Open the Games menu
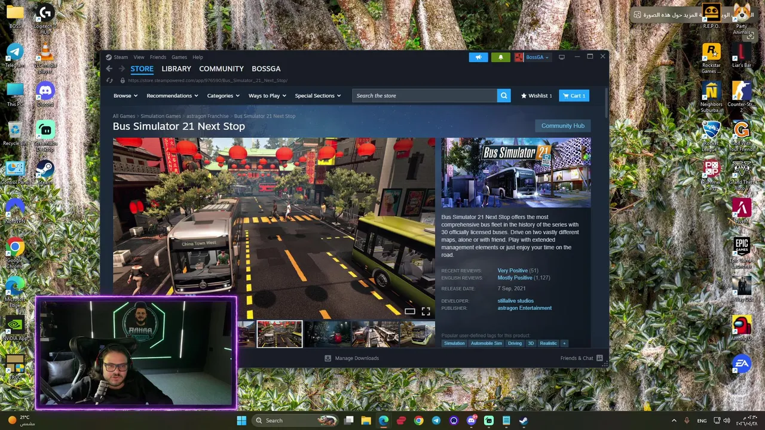The height and width of the screenshot is (430, 765). [x=179, y=57]
